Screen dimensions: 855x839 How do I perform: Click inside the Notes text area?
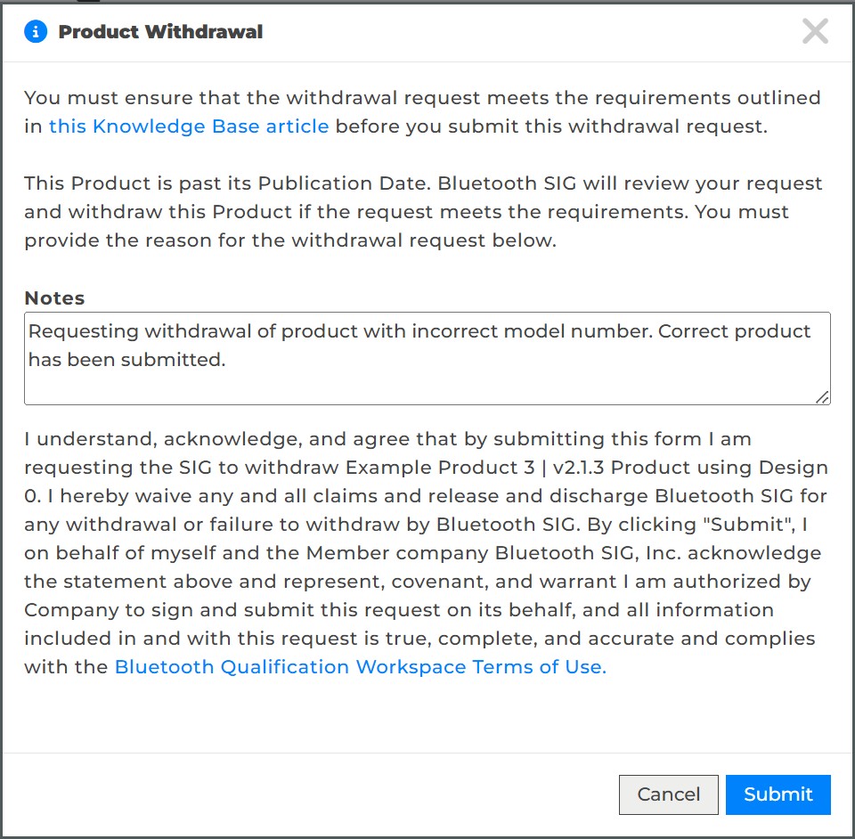pos(427,358)
